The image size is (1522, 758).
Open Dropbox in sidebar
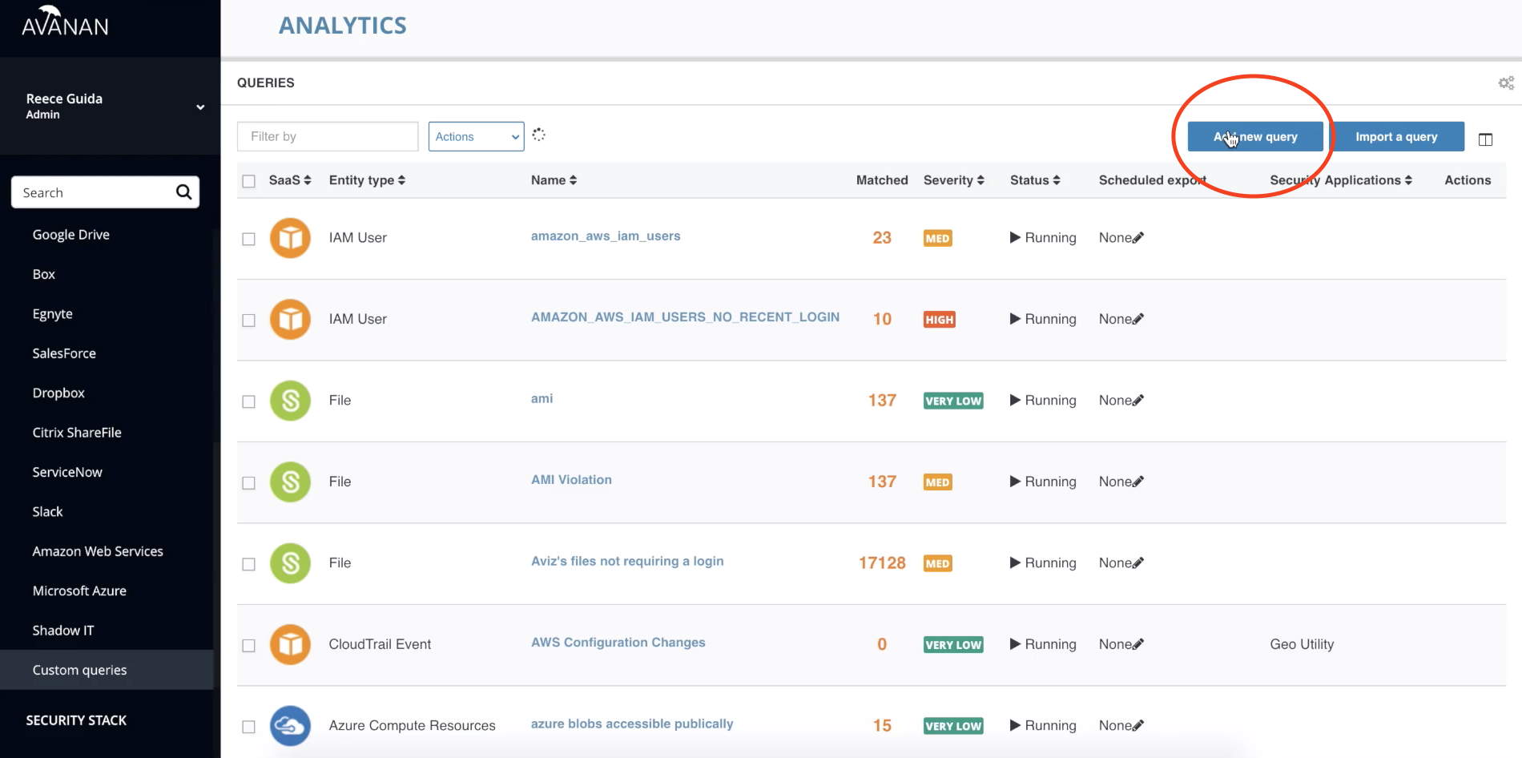coord(58,393)
